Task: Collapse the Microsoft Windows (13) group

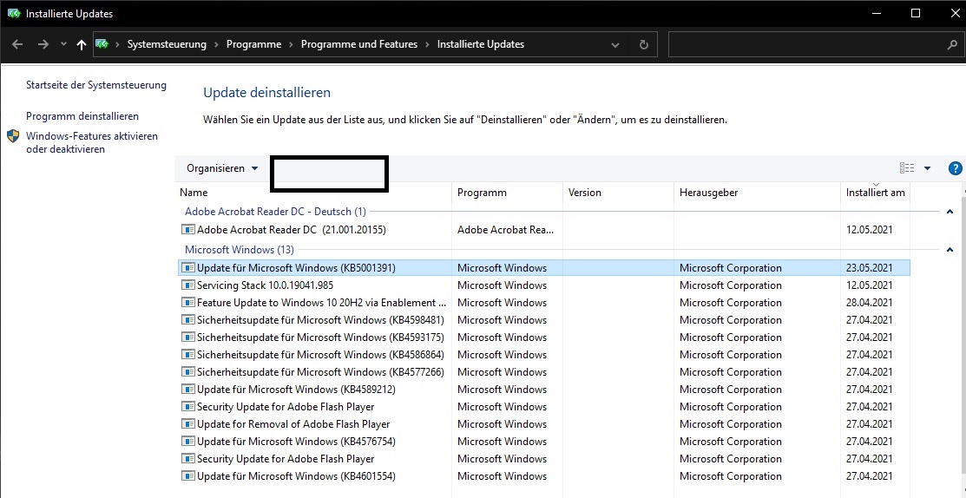Action: coord(950,250)
